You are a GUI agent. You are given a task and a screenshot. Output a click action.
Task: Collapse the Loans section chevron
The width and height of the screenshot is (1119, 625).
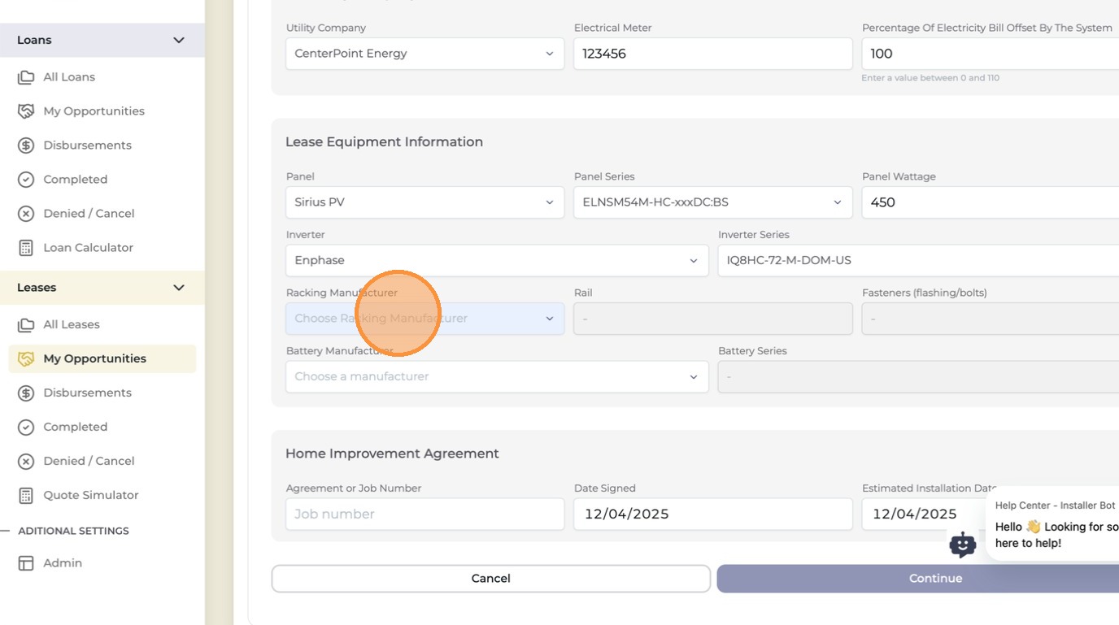[x=179, y=40]
